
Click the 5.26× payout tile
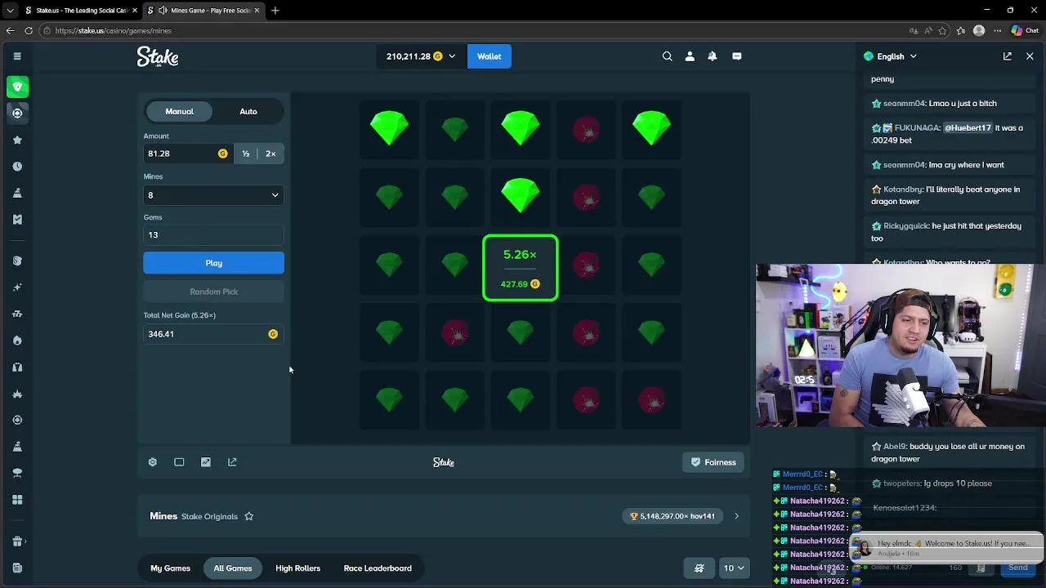click(521, 268)
